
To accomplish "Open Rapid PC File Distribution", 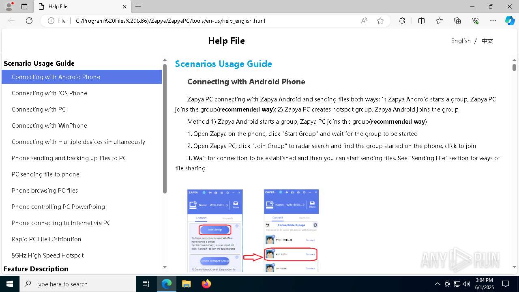I will click(x=81, y=239).
